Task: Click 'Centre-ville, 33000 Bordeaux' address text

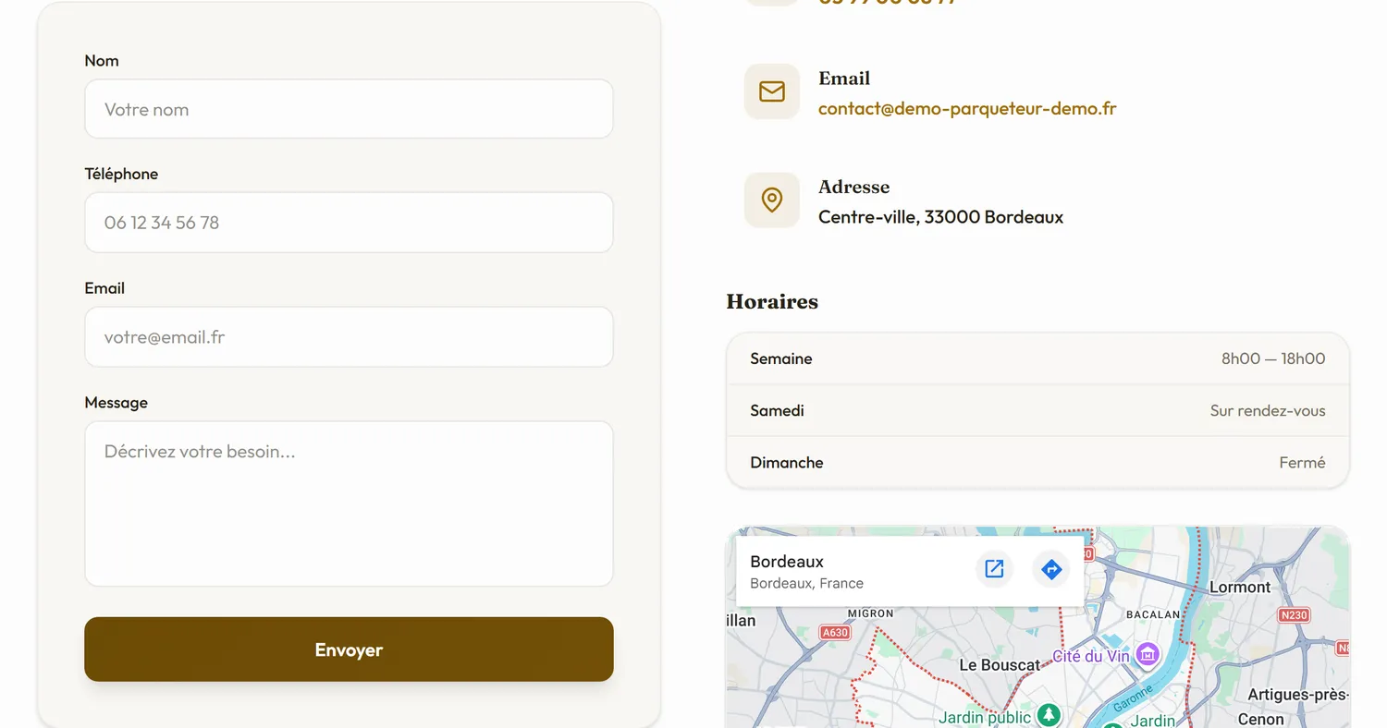Action: click(940, 217)
